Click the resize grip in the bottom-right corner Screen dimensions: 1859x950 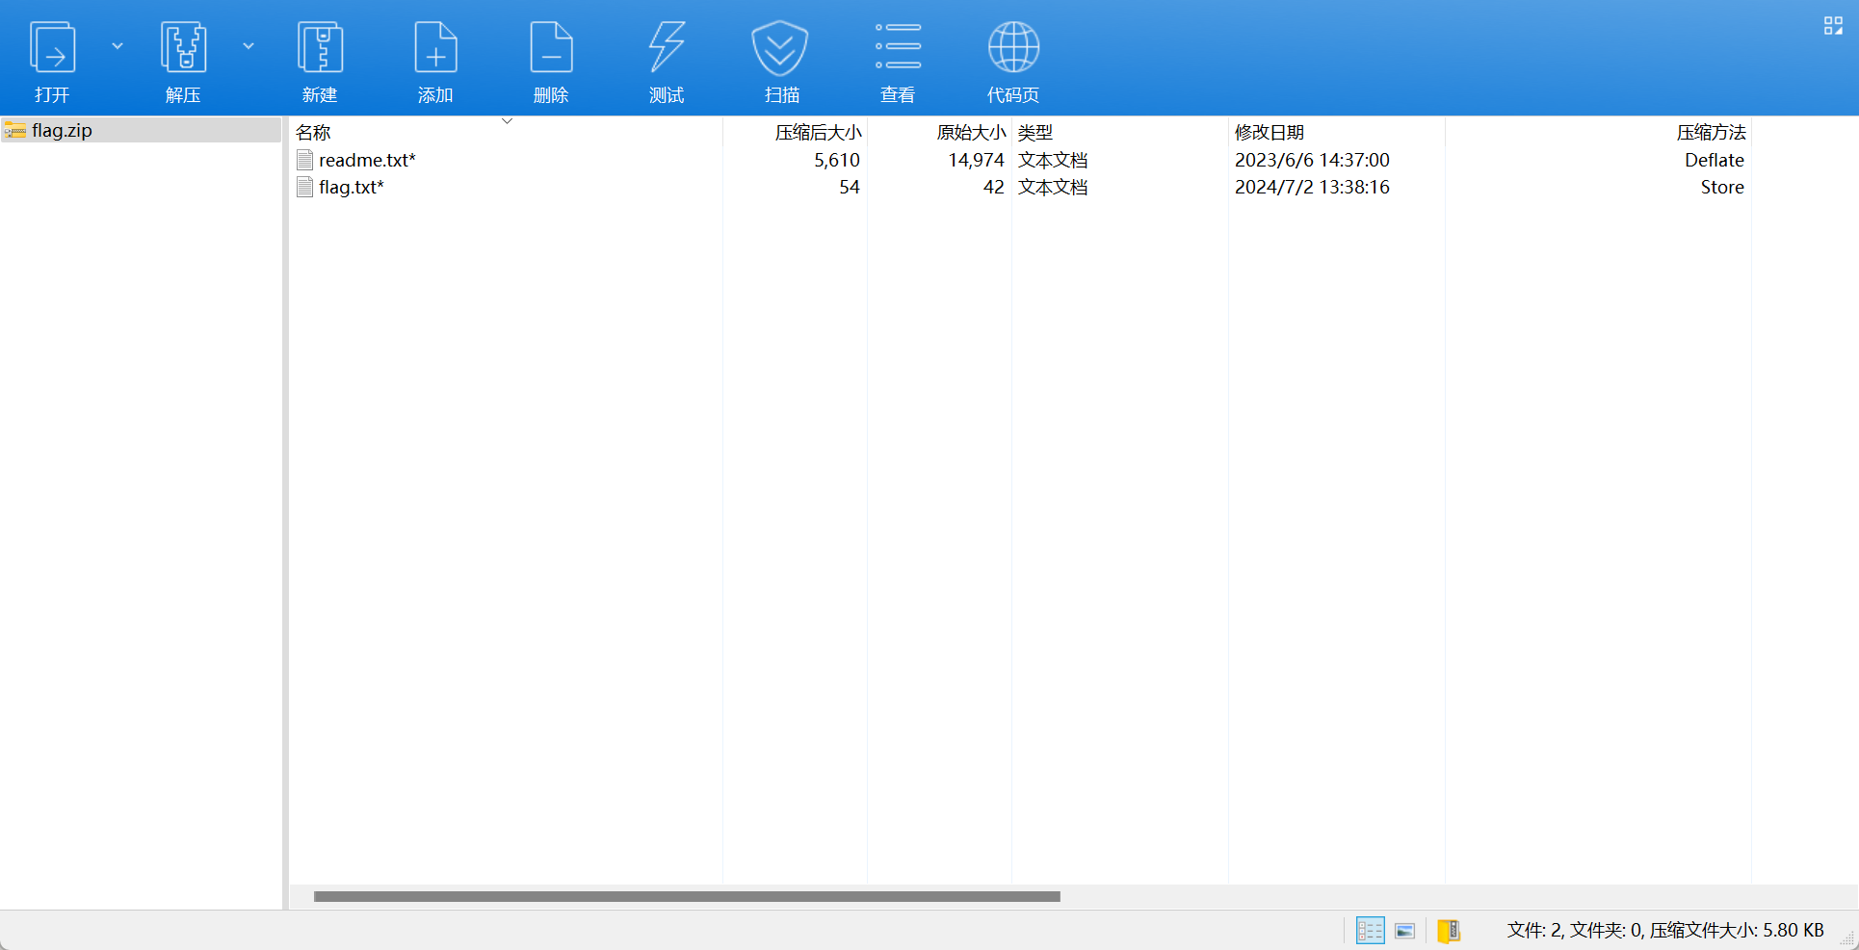(x=1847, y=939)
